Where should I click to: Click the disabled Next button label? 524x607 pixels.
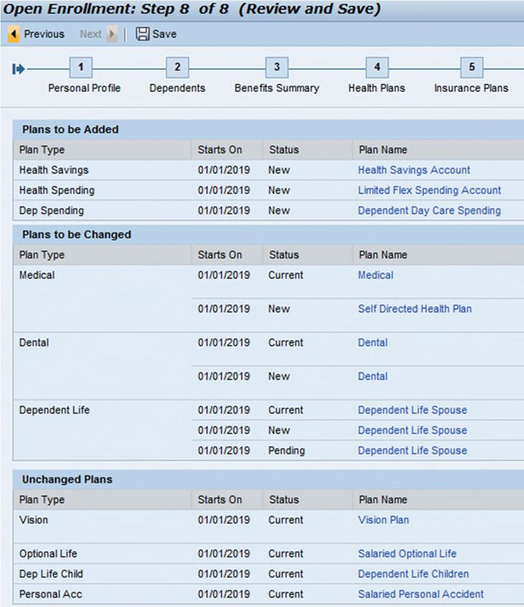tap(90, 34)
